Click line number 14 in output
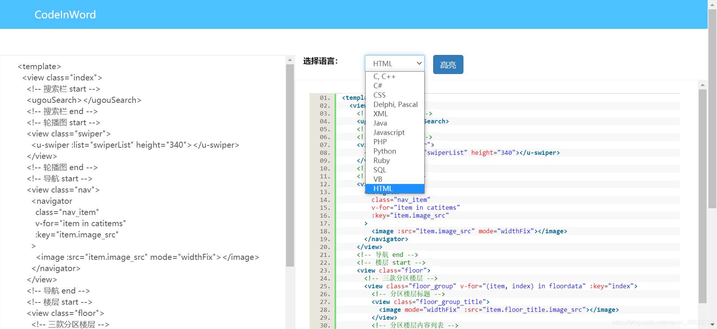 pyautogui.click(x=325, y=200)
